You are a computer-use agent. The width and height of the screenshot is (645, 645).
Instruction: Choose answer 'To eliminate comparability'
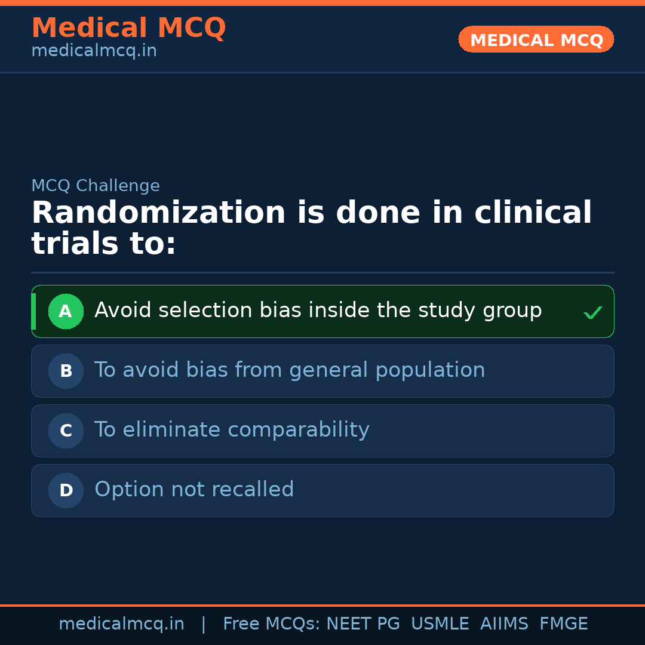pos(232,430)
